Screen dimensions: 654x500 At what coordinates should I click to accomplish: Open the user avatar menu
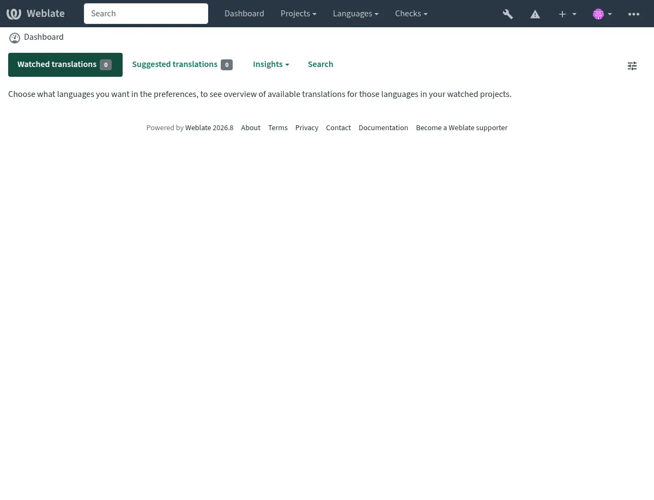point(602,14)
